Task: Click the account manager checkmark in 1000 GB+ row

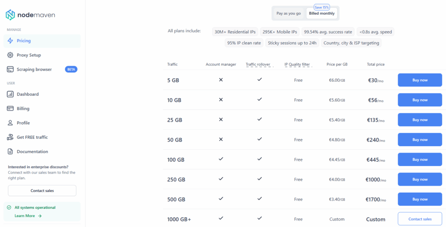Action: pyautogui.click(x=221, y=218)
